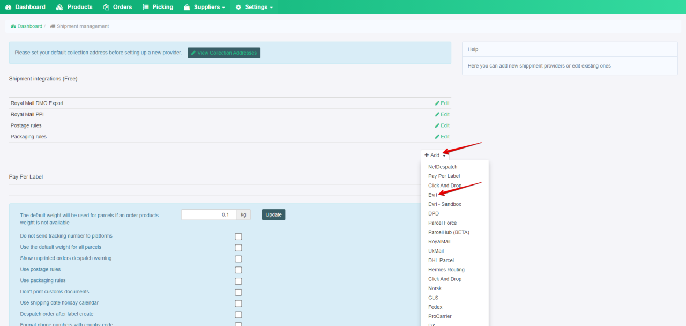
Task: Click the Settings gear icon in navbar
Action: 238,7
